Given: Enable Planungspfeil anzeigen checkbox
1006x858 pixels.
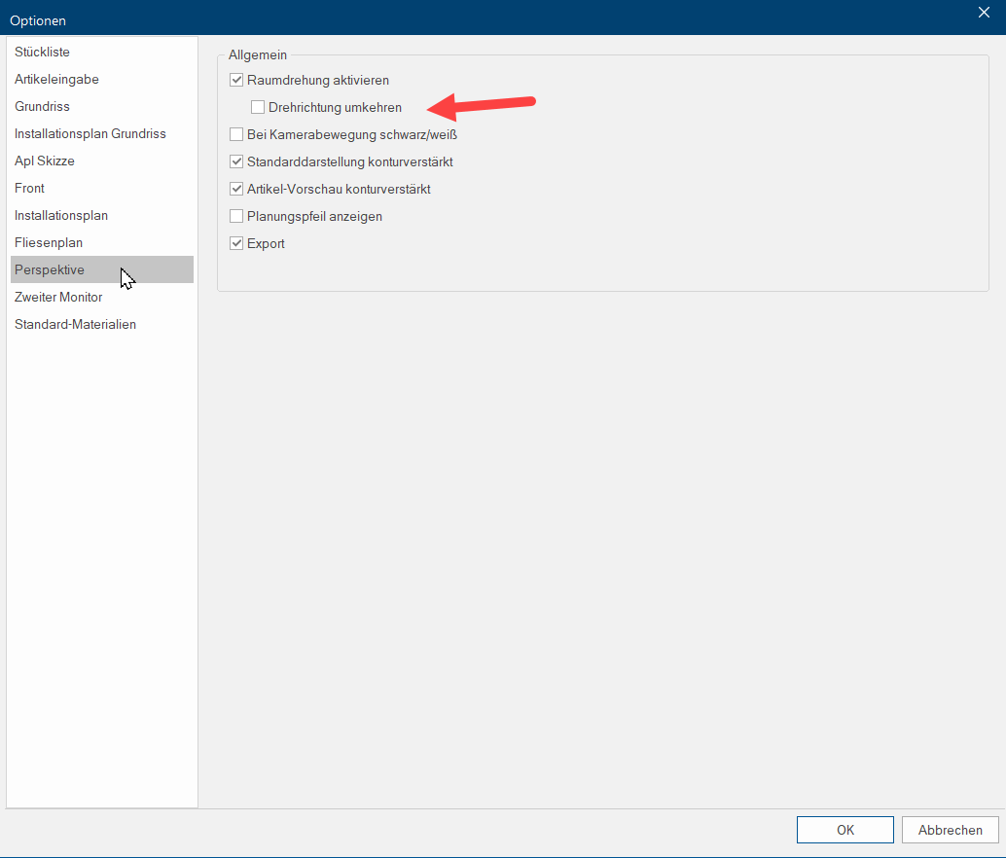Looking at the screenshot, I should click(236, 216).
